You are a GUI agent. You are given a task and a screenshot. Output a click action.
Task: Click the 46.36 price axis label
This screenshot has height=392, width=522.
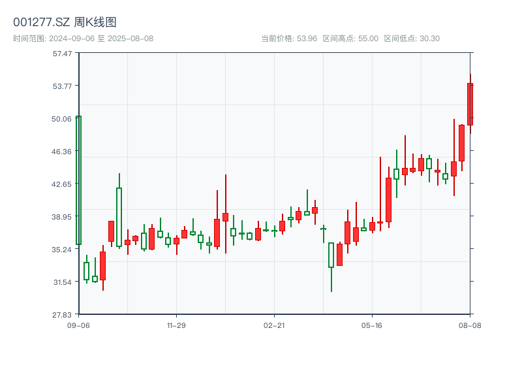point(63,152)
